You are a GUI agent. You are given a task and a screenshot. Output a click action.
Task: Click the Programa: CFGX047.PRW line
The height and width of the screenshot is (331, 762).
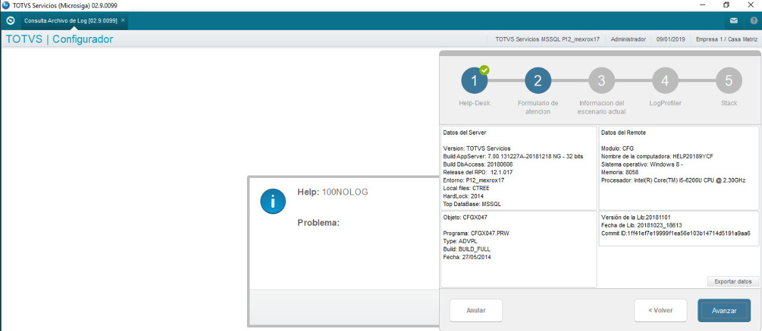point(476,233)
